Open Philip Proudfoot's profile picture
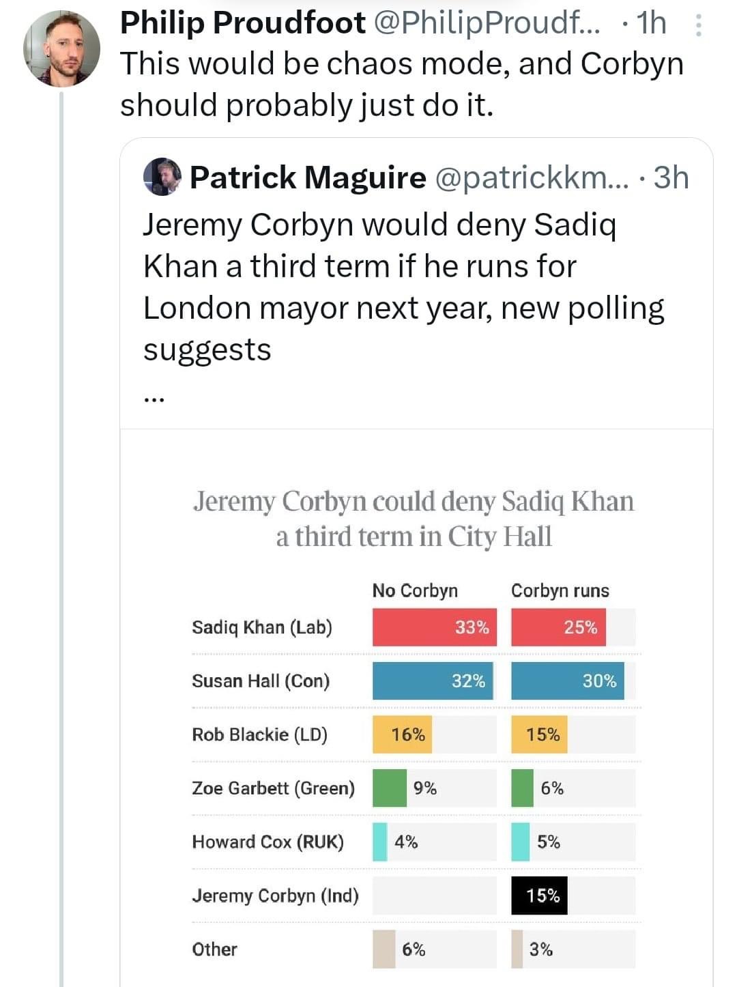 click(x=61, y=49)
